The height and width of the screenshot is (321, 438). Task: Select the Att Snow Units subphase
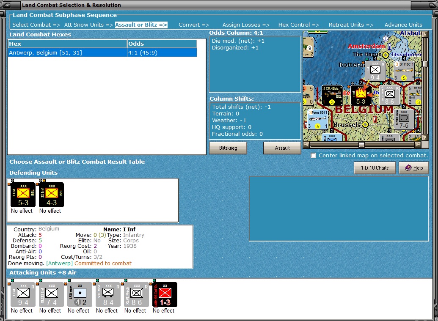(88, 25)
